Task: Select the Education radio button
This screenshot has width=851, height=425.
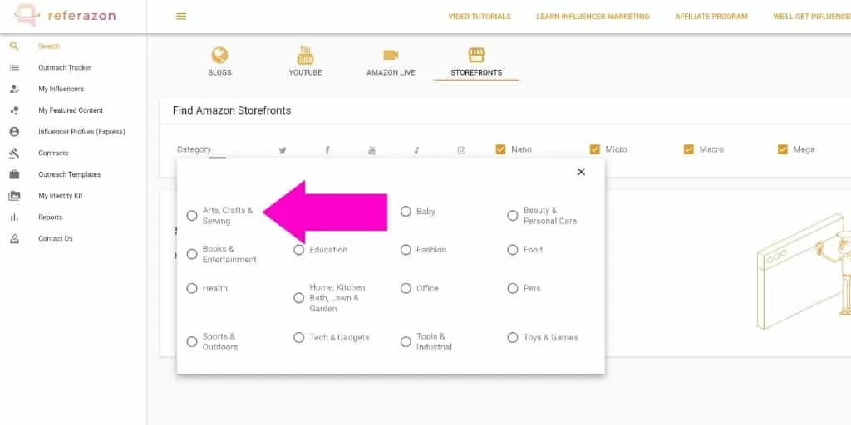Action: point(298,250)
